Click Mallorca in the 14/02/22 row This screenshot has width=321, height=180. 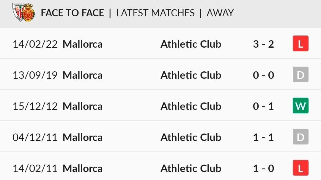(x=83, y=44)
